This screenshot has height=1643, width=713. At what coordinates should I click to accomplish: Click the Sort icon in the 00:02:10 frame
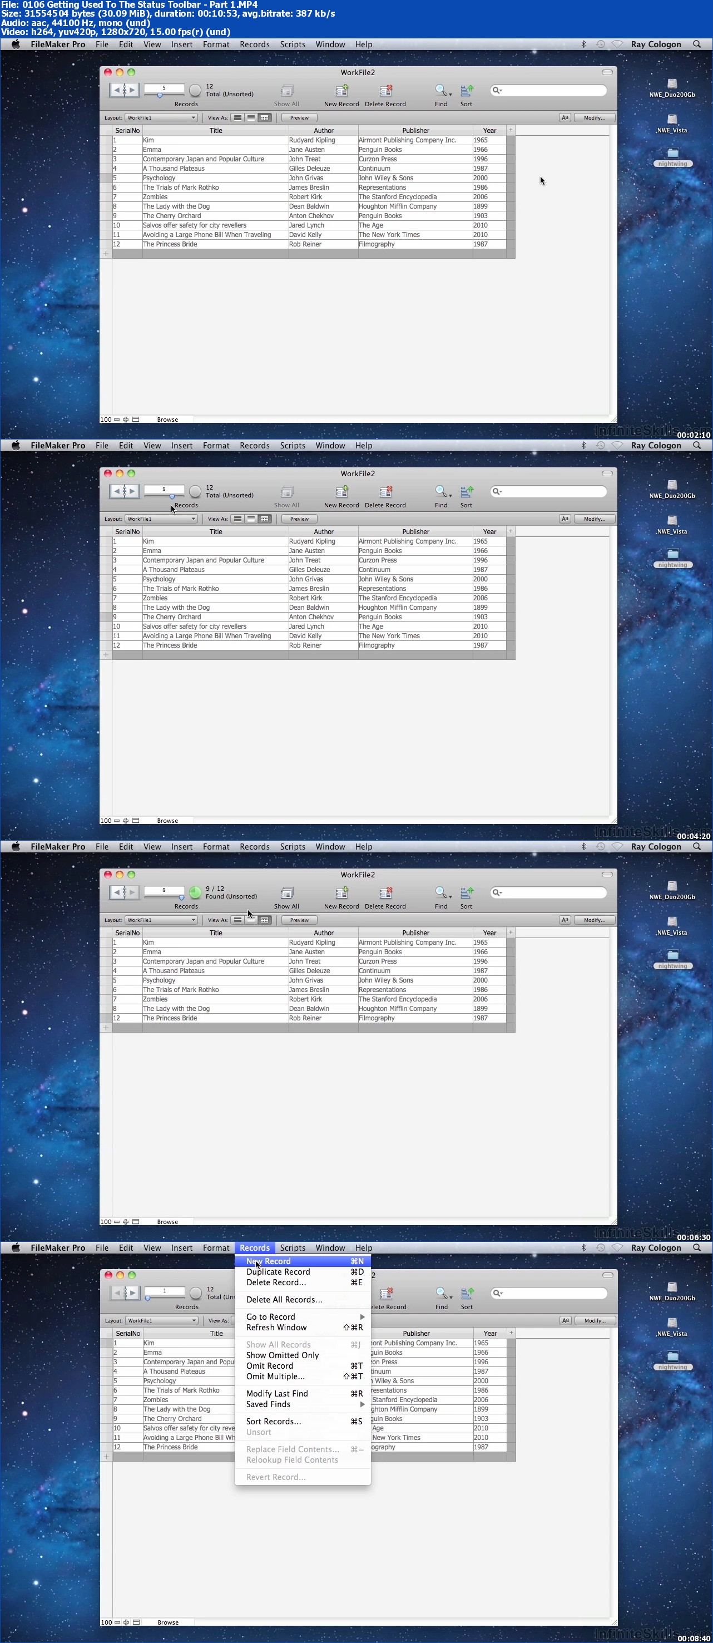467,91
